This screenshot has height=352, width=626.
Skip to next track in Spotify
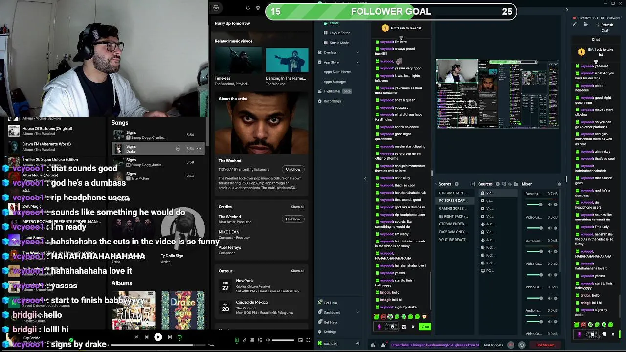170,337
